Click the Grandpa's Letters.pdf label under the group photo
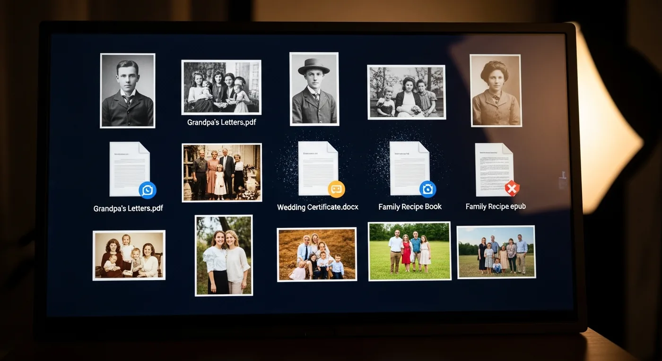 coord(222,123)
